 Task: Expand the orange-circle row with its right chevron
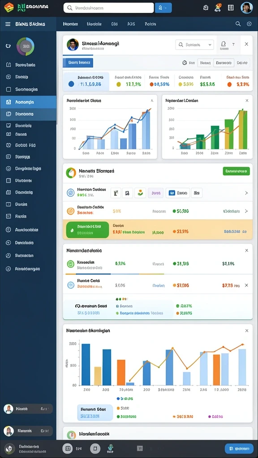(246, 211)
